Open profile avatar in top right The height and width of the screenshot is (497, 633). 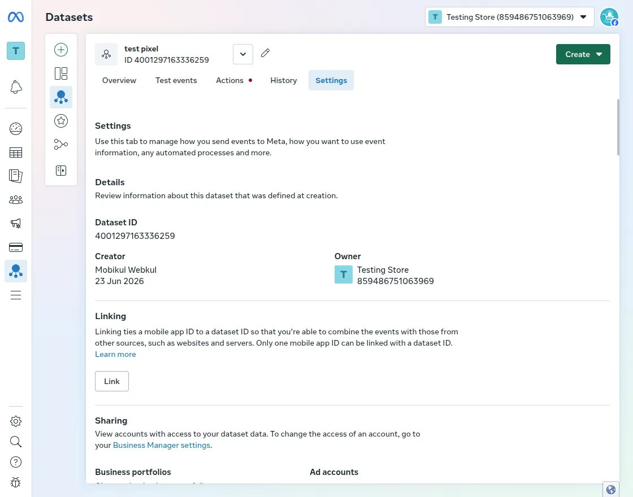click(x=609, y=17)
